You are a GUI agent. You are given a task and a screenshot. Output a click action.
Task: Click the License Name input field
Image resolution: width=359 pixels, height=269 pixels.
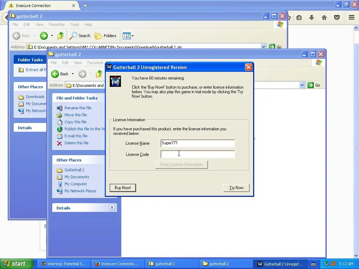pos(198,143)
